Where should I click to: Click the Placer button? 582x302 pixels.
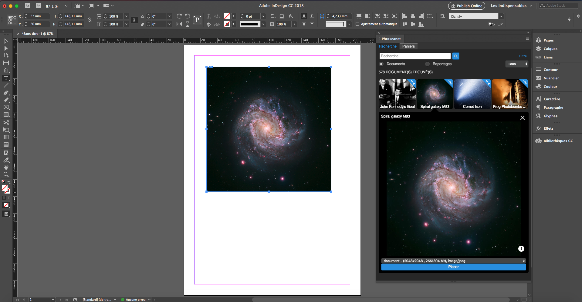(x=453, y=267)
